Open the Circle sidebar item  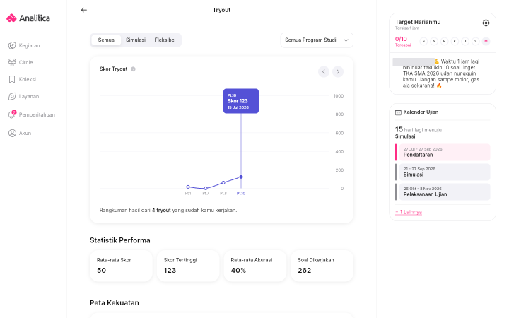21,62
